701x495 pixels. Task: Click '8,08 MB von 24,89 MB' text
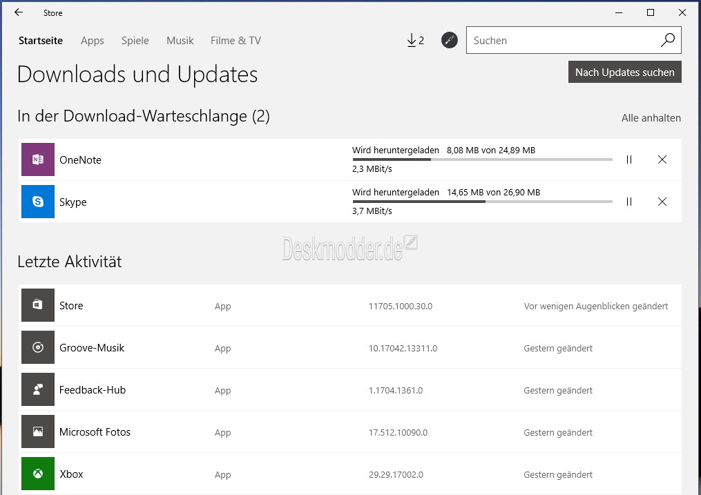(491, 150)
